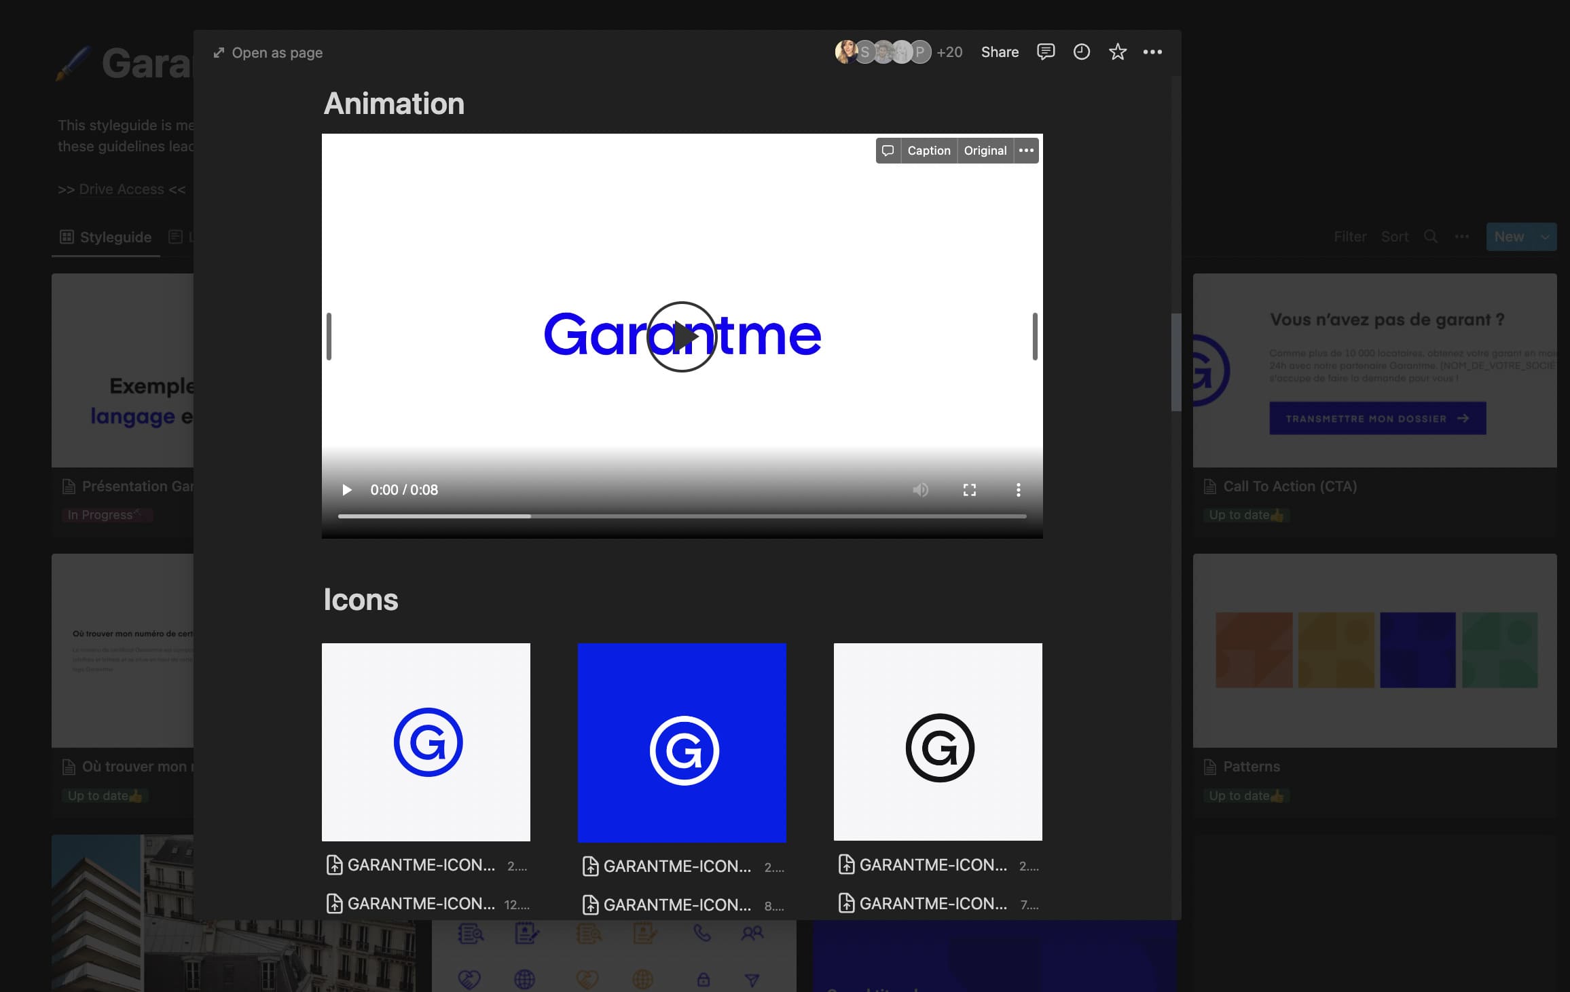The height and width of the screenshot is (992, 1570).
Task: Click the first collaborator avatar photo
Action: coord(846,52)
